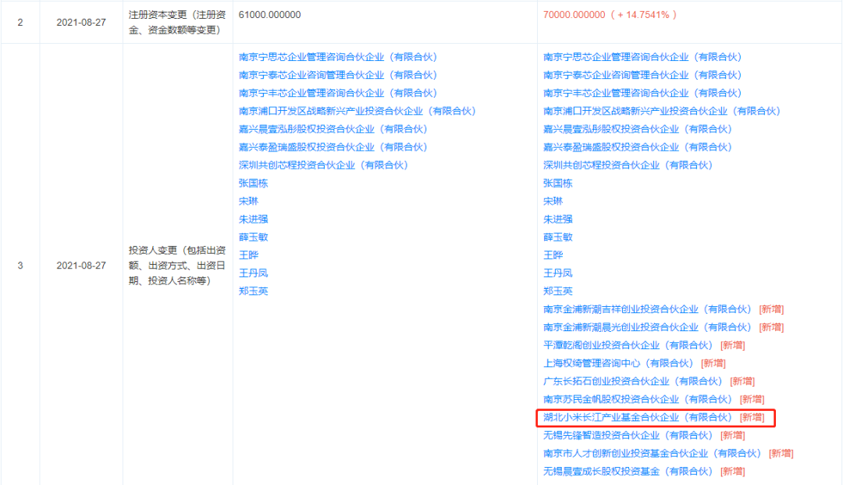Viewport: 843px width, 485px height.
Task: Click 嘉兴泰盈瑞盛股权投资合伙企业 in after-change list
Action: [x=638, y=147]
